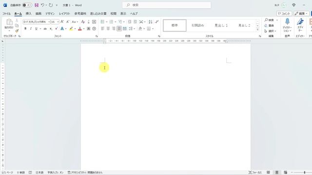This screenshot has width=312, height=175.
Task: Open the Editor (エディター) tool
Action: click(300, 25)
